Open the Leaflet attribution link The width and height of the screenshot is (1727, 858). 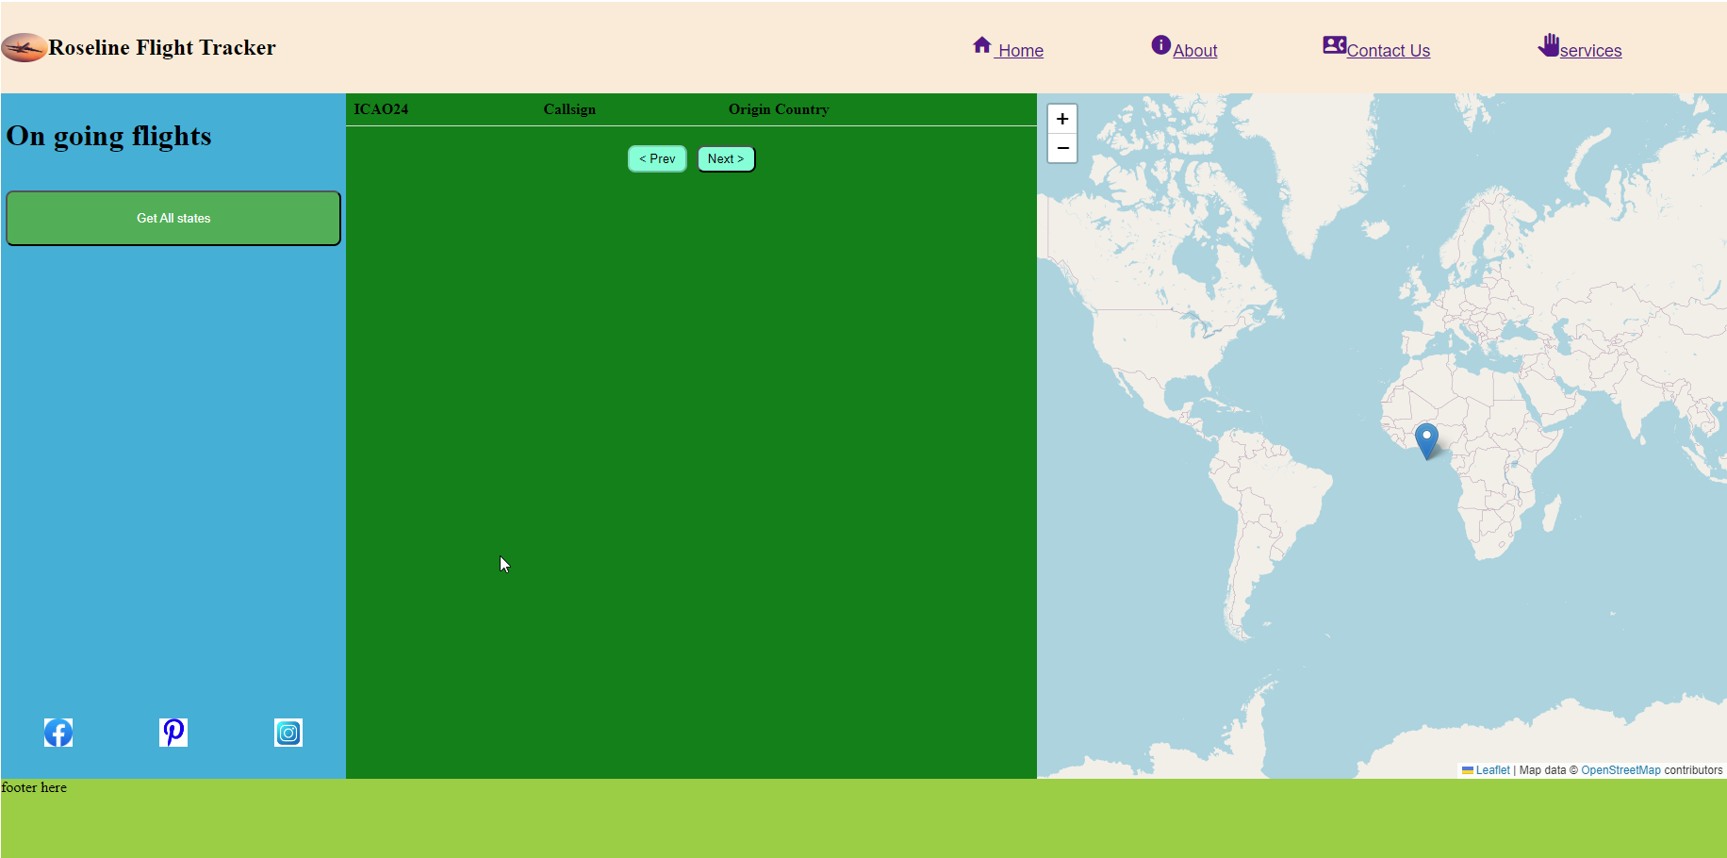click(1493, 769)
